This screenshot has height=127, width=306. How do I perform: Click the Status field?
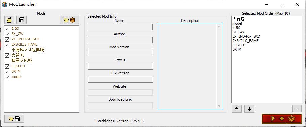coord(121,66)
